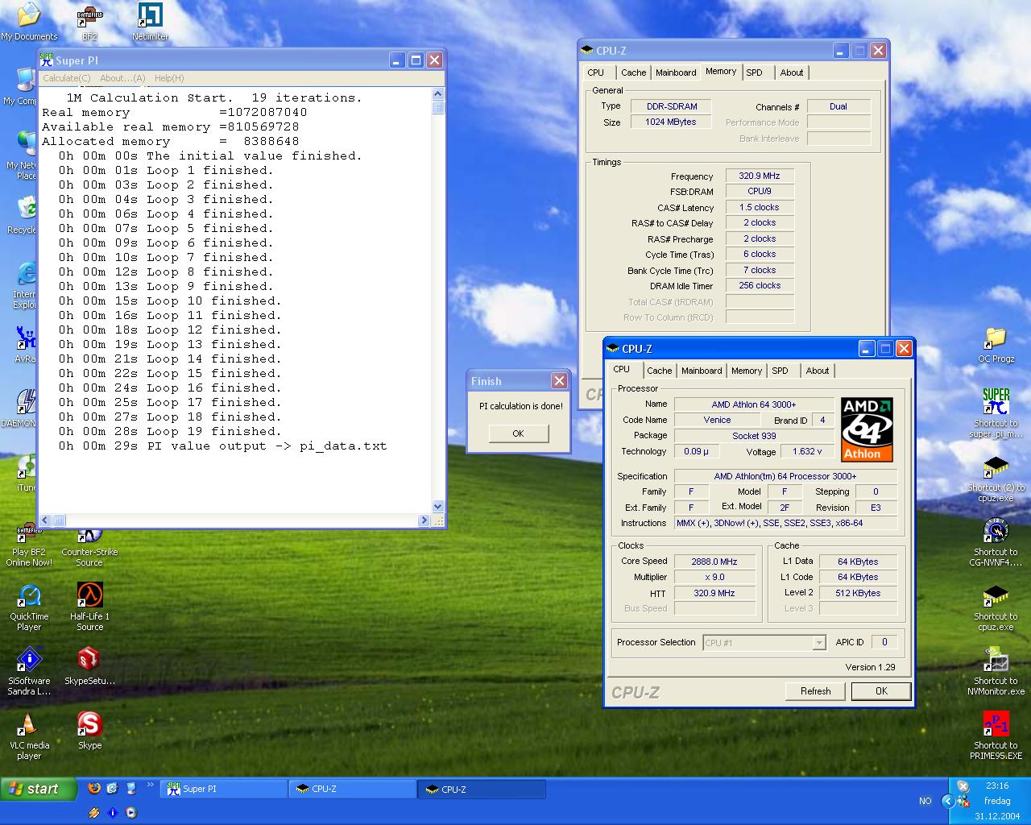Open QuickTime Player desktop icon
1031x825 pixels.
click(x=29, y=608)
